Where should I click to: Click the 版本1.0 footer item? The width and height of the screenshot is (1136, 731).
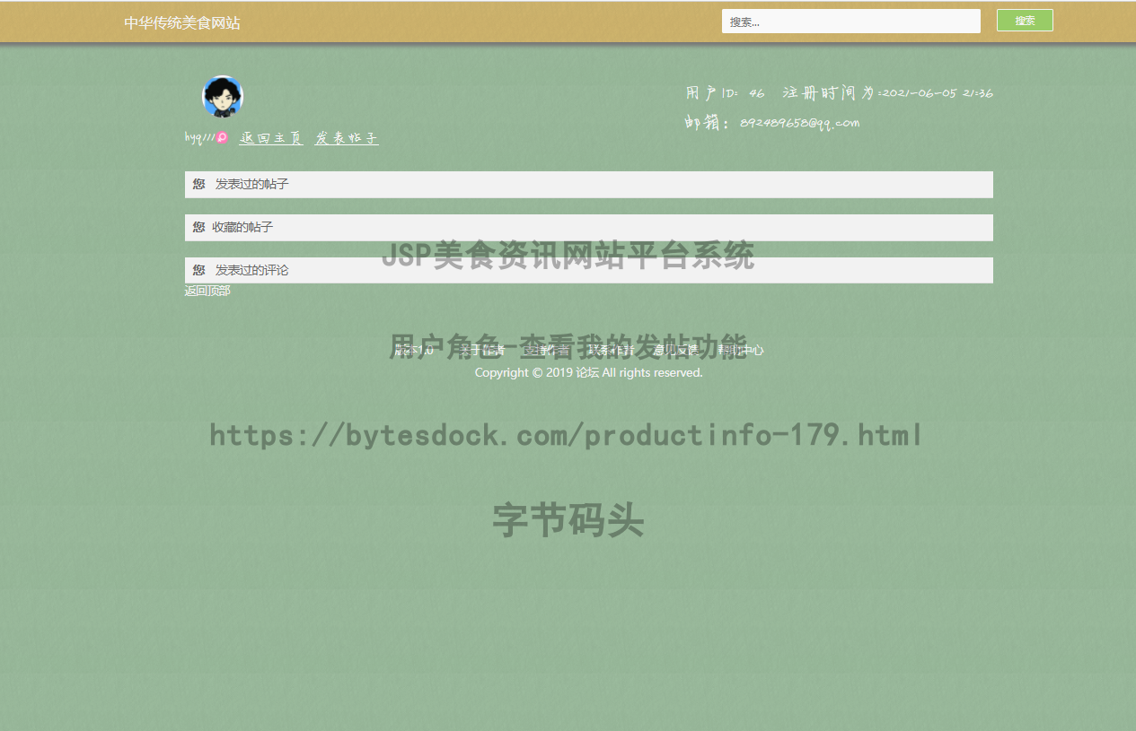point(413,350)
